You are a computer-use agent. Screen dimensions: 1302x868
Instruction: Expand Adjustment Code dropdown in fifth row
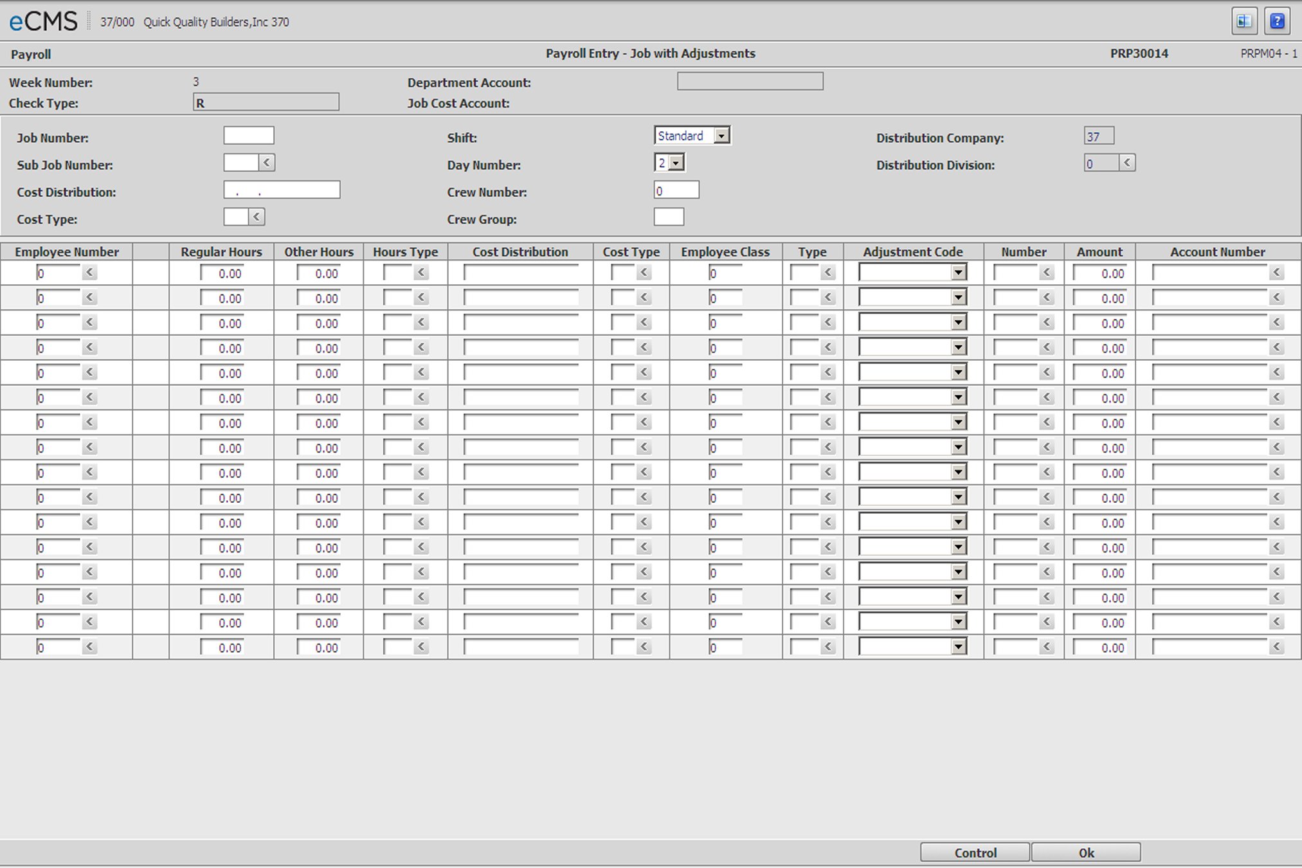pyautogui.click(x=958, y=373)
